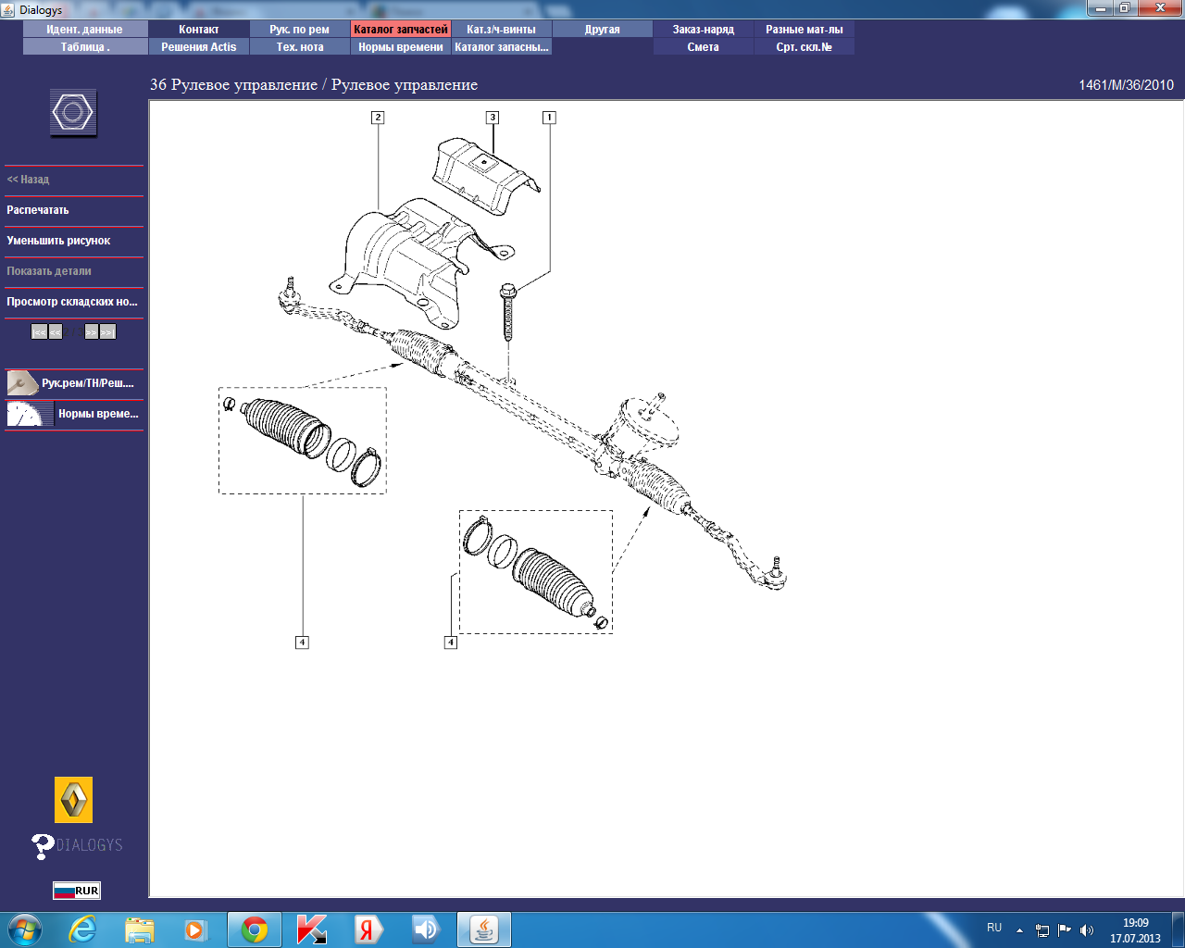
Task: Open the Смета tab
Action: point(704,47)
